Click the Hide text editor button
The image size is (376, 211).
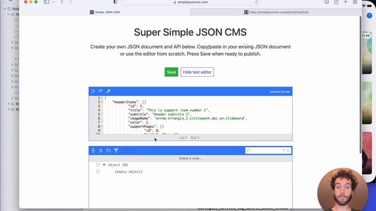point(197,72)
